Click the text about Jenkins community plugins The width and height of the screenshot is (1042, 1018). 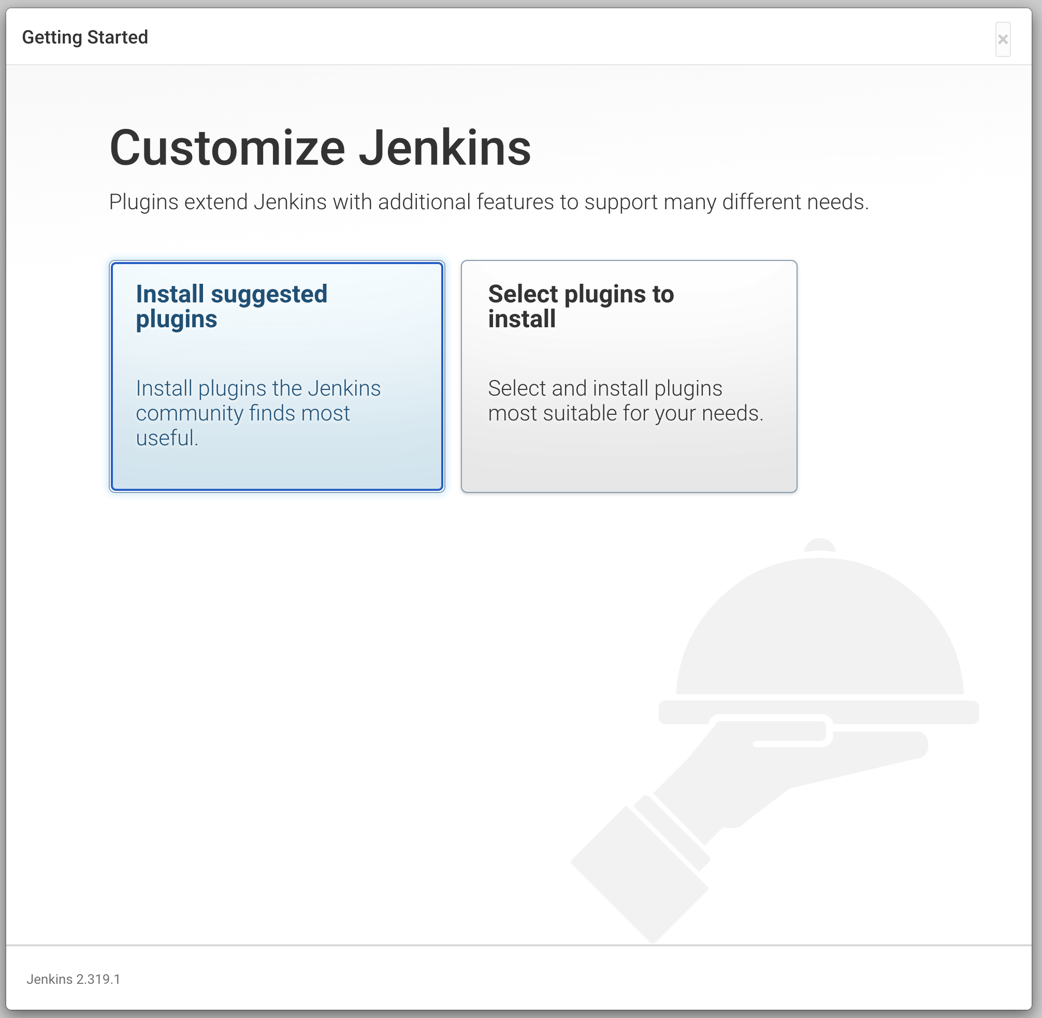(258, 413)
